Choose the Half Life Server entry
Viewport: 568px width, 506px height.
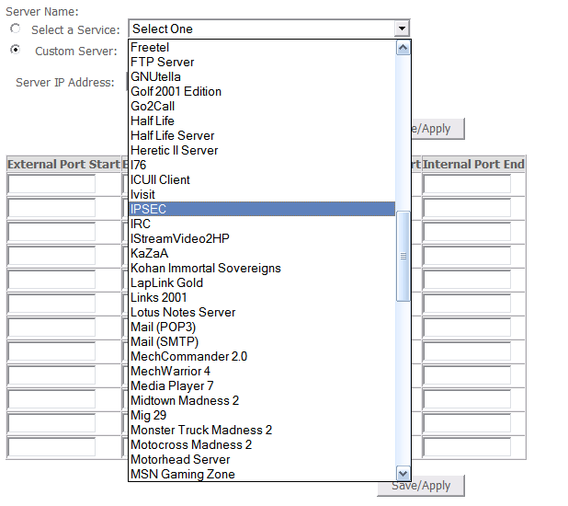pos(262,135)
